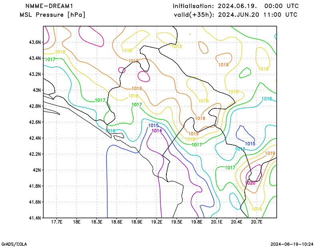Select the initialisation date 2024.06.19. text
The image size is (320, 247).
(x=237, y=6)
